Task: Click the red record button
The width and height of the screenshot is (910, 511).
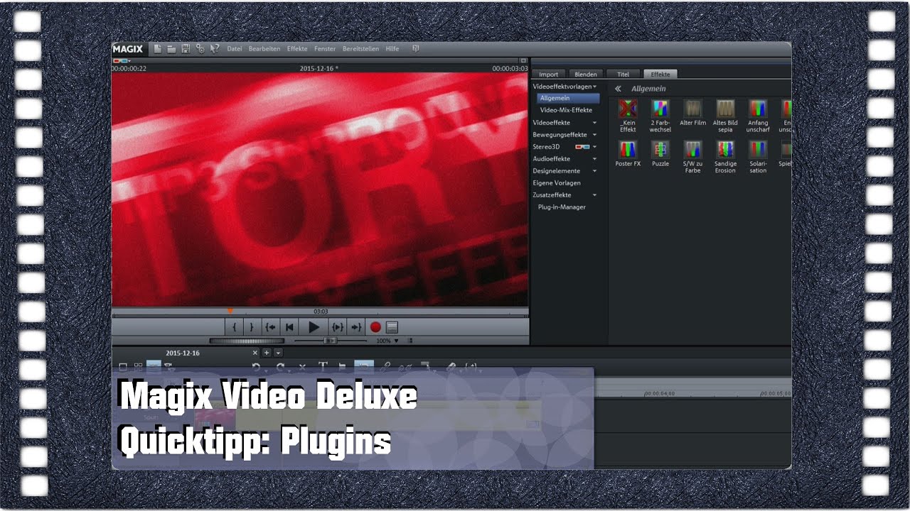Action: pos(375,327)
